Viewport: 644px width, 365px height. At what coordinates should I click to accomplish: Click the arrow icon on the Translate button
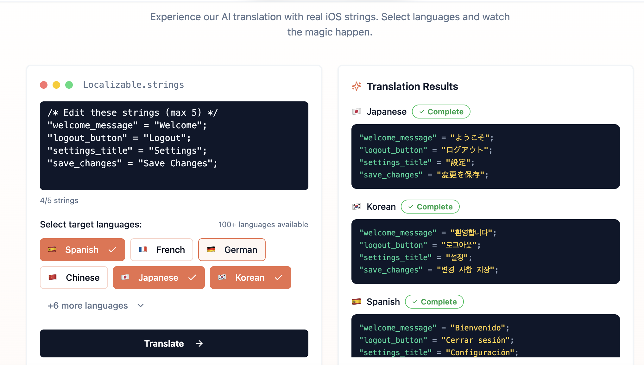point(199,343)
